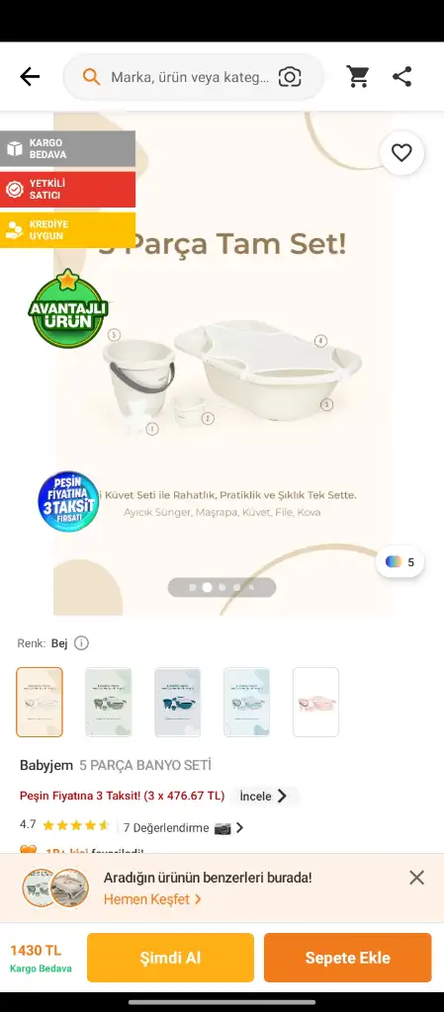This screenshot has width=444, height=1012.
Task: Expand installment details with İncele chevron
Action: [263, 796]
